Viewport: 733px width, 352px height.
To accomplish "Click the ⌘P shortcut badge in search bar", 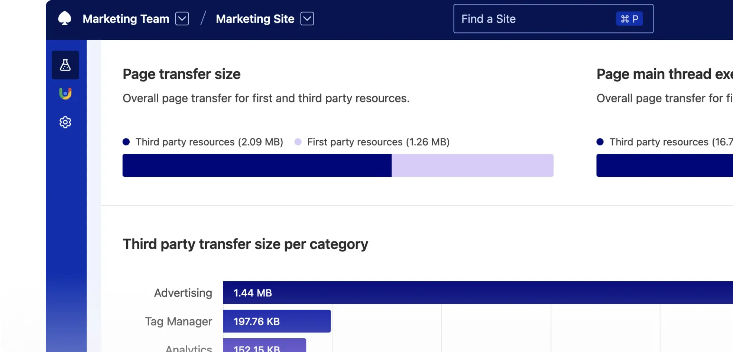I will (x=629, y=19).
